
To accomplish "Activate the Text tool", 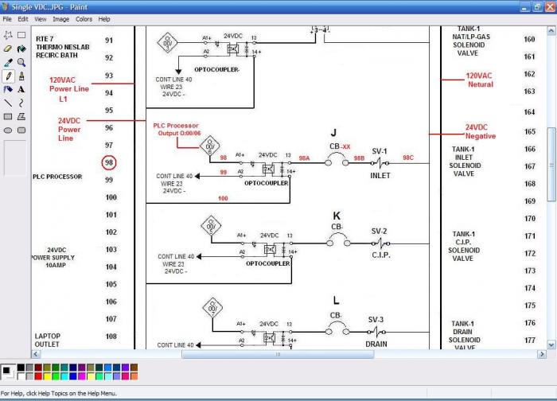I will [21, 89].
